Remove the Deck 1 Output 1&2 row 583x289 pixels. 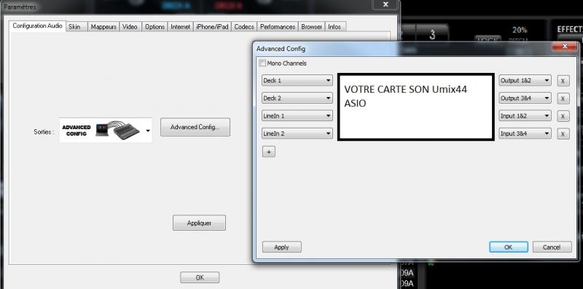(563, 80)
